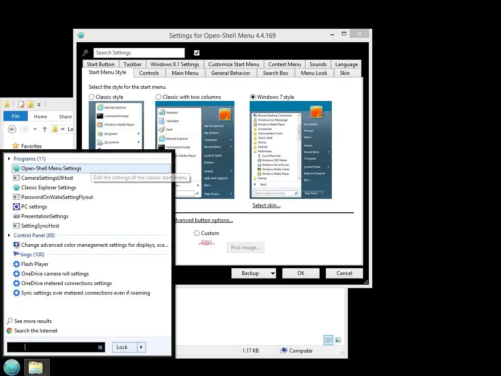Open Explorer recent locations dropdown arrow
This screenshot has height=376, width=501.
(35, 129)
